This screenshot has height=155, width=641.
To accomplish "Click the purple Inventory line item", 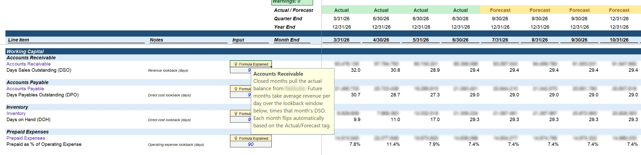I will (16, 114).
